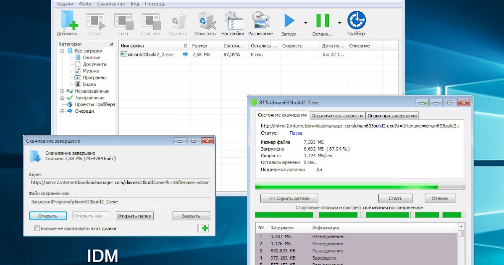The width and height of the screenshot is (504, 265).
Task: Select Все загрузки category
Action: 88,51
